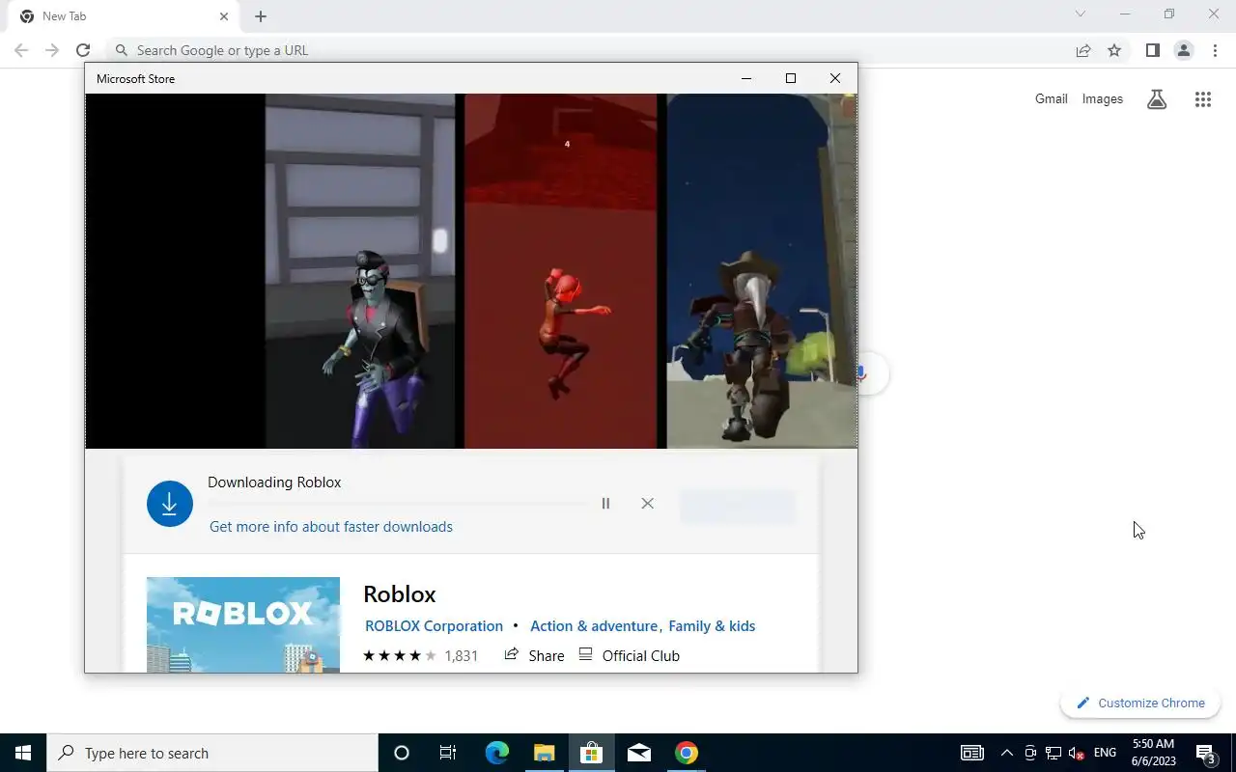Reload the Chrome page
Image resolution: width=1236 pixels, height=772 pixels.
(x=83, y=50)
